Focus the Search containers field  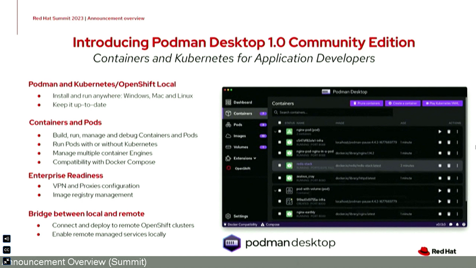[332, 113]
